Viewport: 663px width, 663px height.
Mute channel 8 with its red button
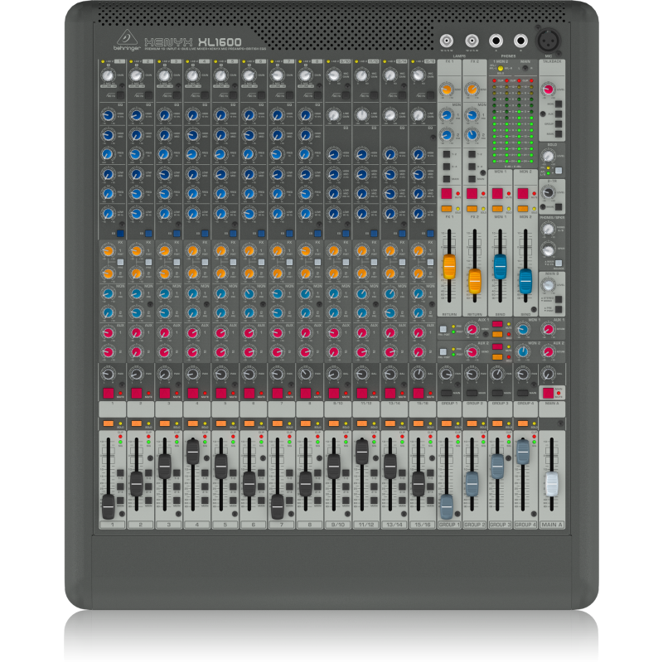point(306,393)
